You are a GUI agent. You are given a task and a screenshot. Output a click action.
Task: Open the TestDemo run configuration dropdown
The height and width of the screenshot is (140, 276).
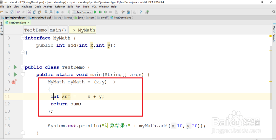click(x=82, y=12)
